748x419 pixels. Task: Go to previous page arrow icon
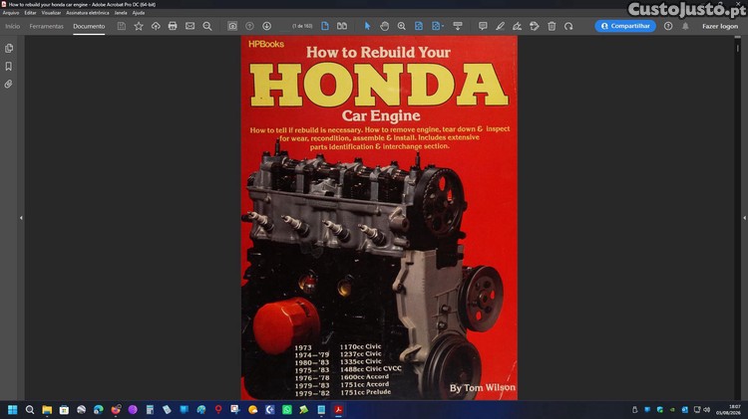[x=249, y=26]
